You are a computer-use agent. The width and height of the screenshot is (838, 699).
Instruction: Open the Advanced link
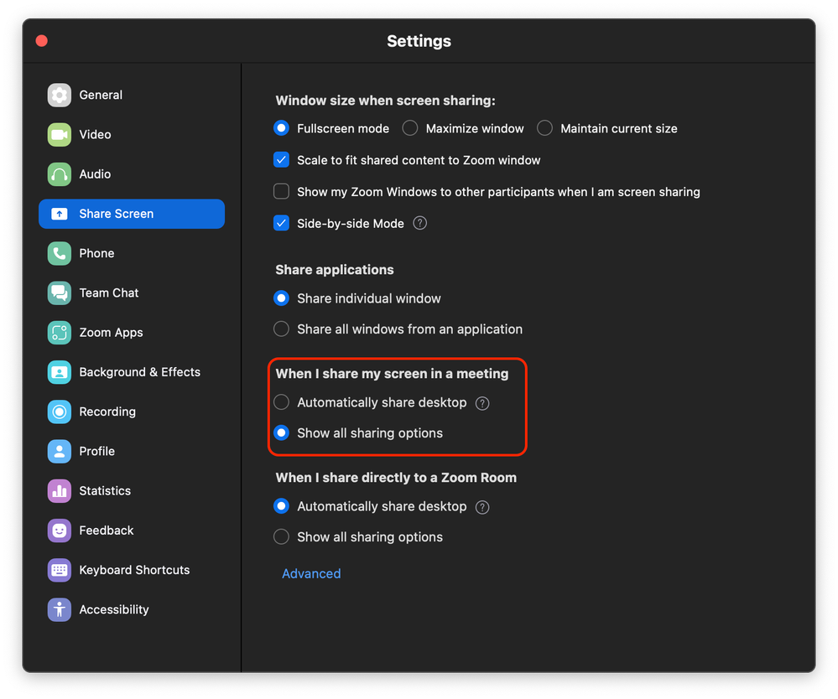point(311,574)
